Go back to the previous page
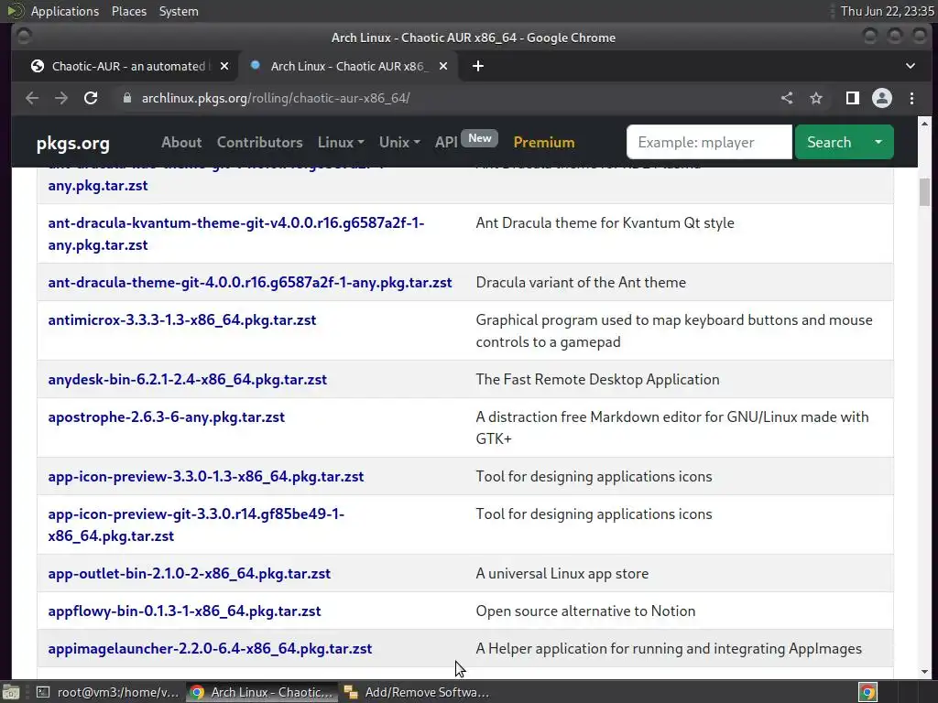938x703 pixels. point(32,98)
